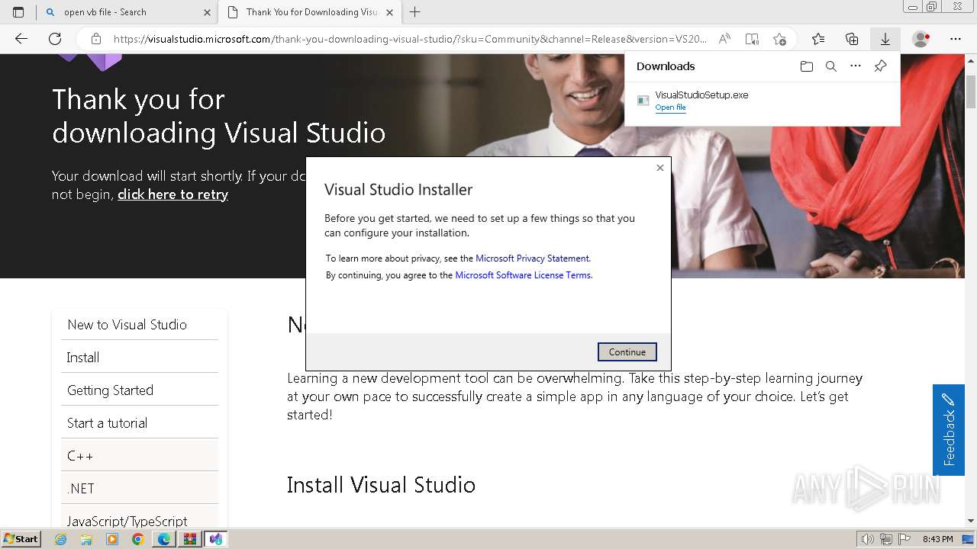Click the VisualStudioSetup.exe file name

(x=701, y=95)
